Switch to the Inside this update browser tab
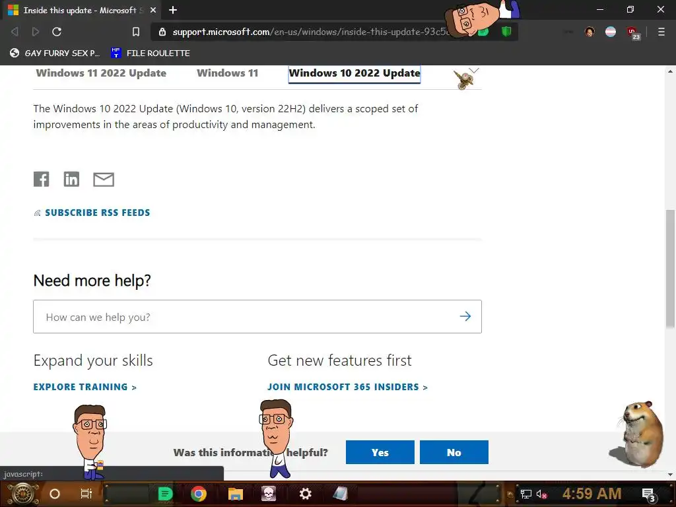The height and width of the screenshot is (507, 676). [80, 10]
